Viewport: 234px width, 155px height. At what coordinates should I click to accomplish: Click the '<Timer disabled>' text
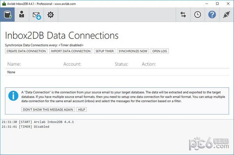(x=71, y=45)
